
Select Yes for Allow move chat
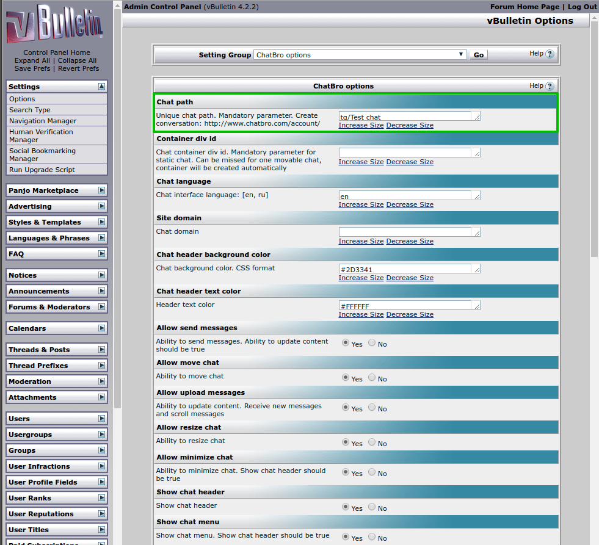[346, 377]
